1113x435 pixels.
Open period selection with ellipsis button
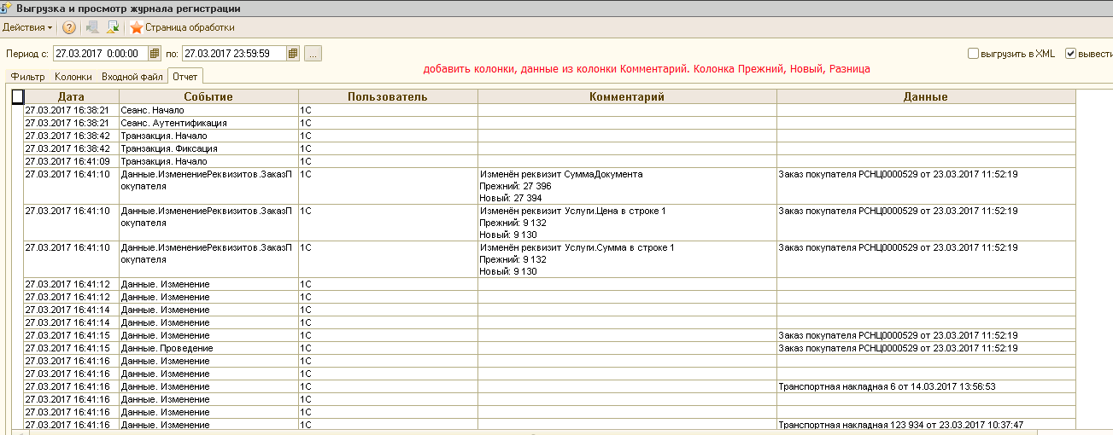(313, 54)
